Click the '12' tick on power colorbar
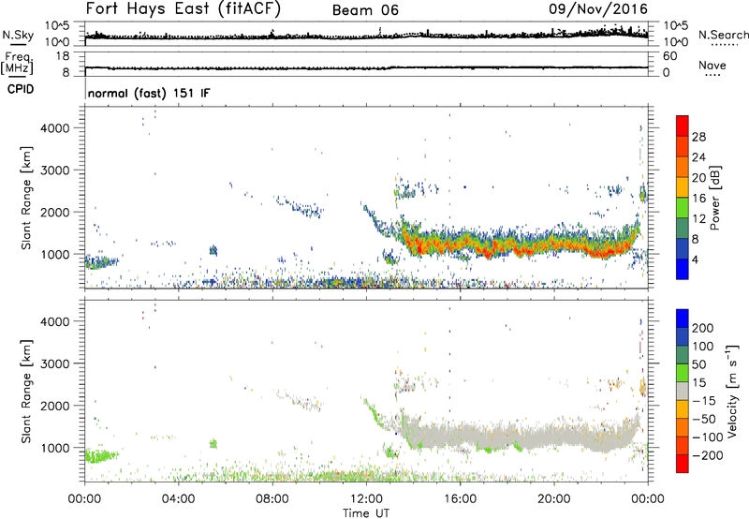This screenshot has width=749, height=519. click(x=698, y=218)
